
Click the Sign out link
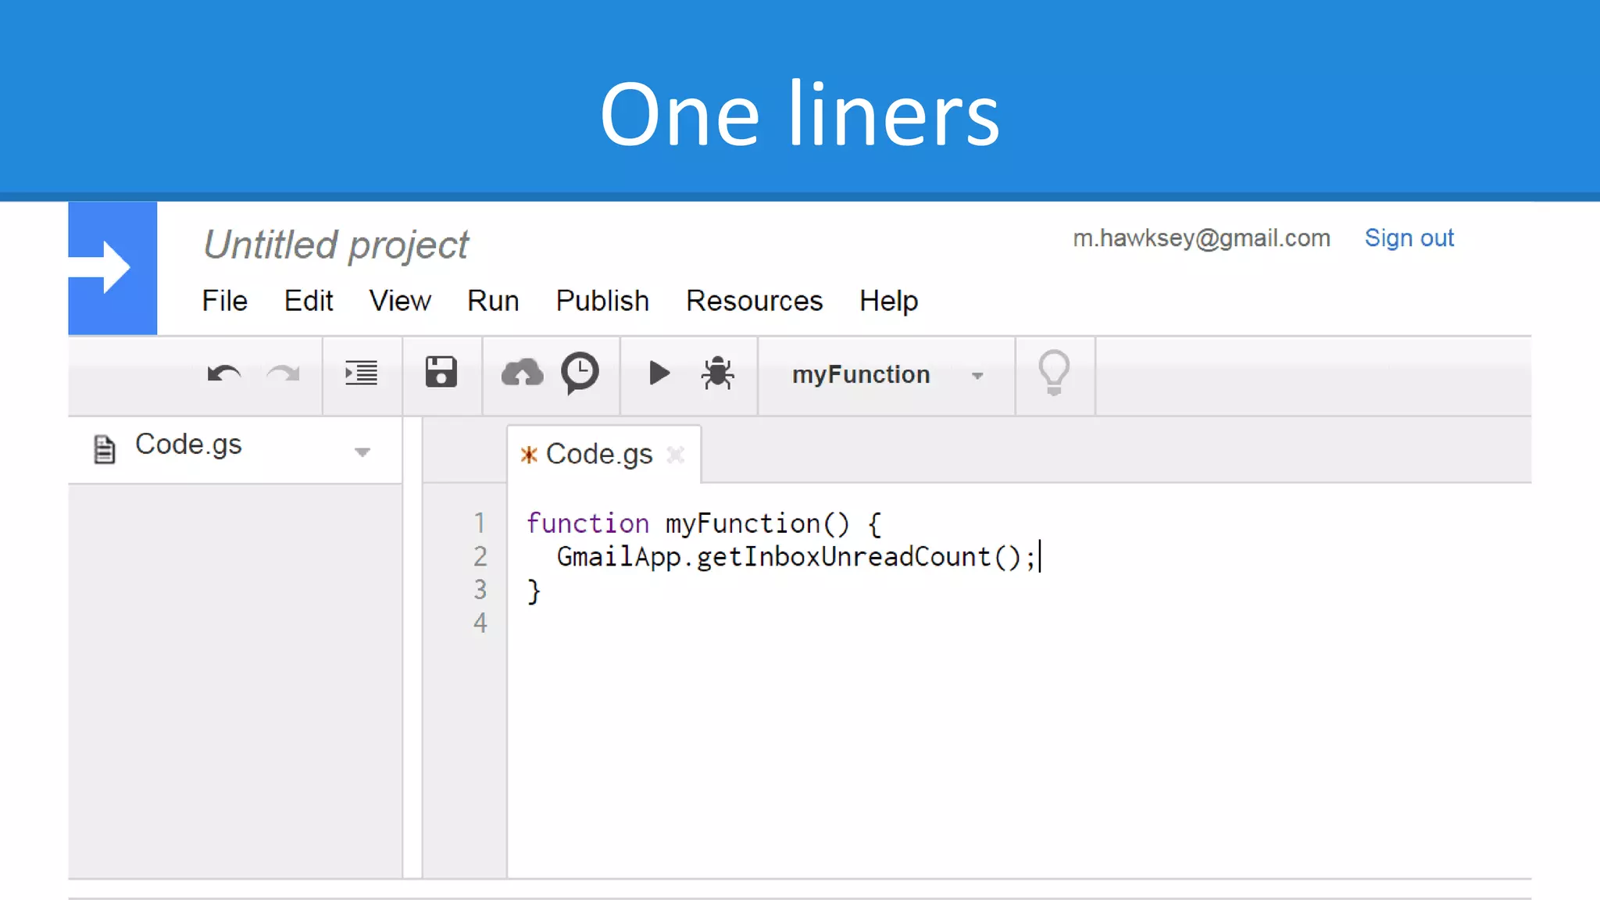click(x=1409, y=237)
